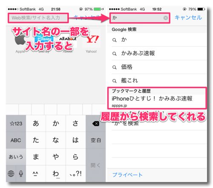This screenshot has width=213, height=188.
Task: Tap the appps.jp URL text
Action: [x=119, y=105]
